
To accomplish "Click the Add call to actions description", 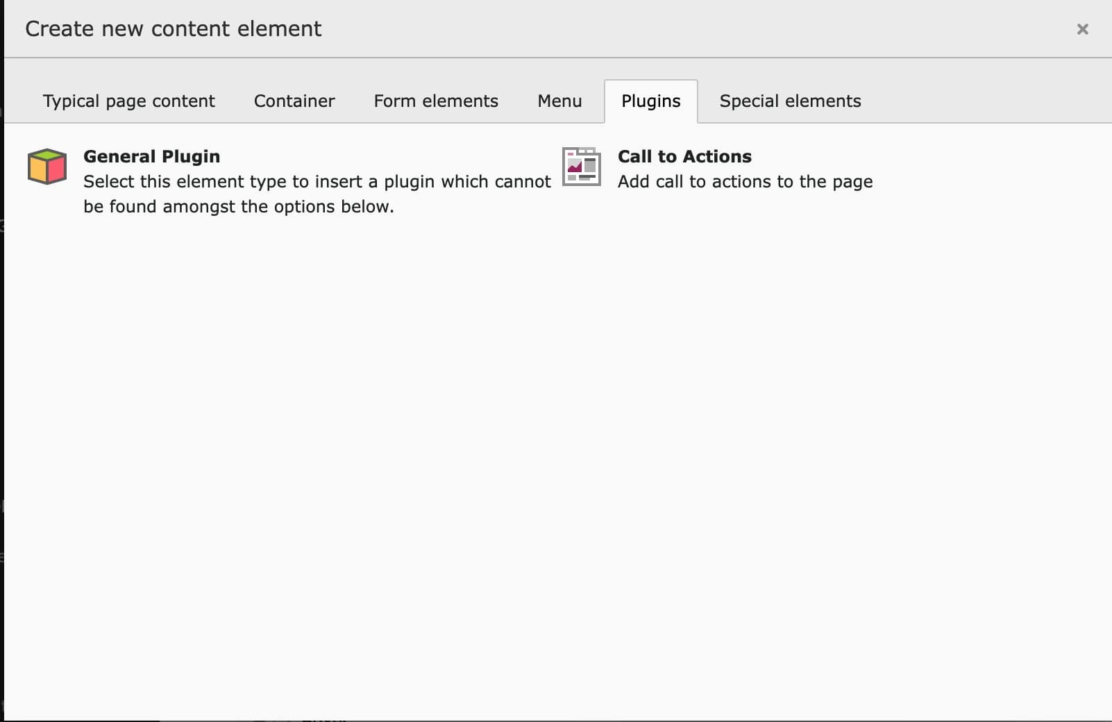I will pyautogui.click(x=745, y=181).
